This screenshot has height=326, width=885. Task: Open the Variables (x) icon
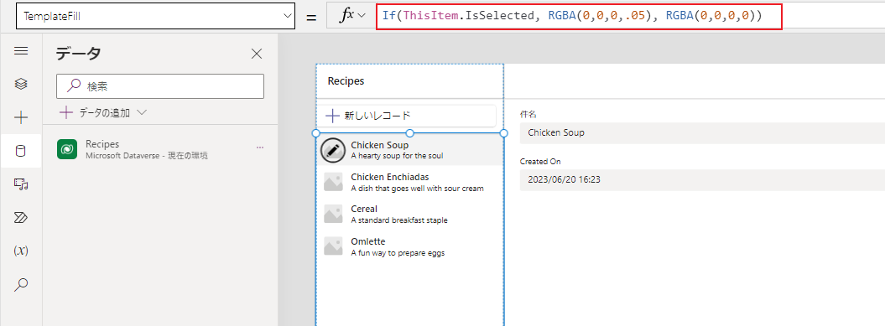click(21, 251)
